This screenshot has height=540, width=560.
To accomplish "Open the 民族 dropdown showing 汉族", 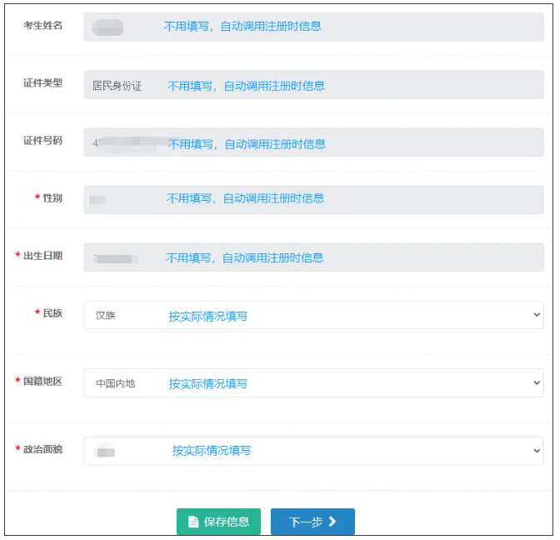I will 313,315.
